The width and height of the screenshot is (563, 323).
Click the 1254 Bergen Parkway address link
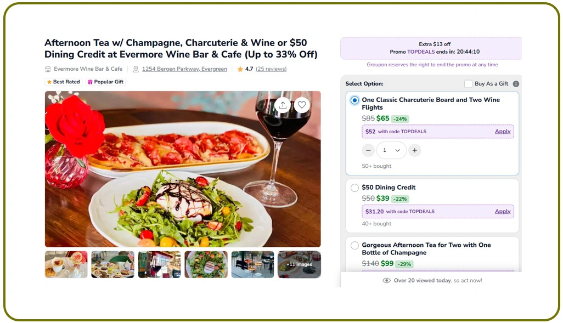[x=184, y=69]
